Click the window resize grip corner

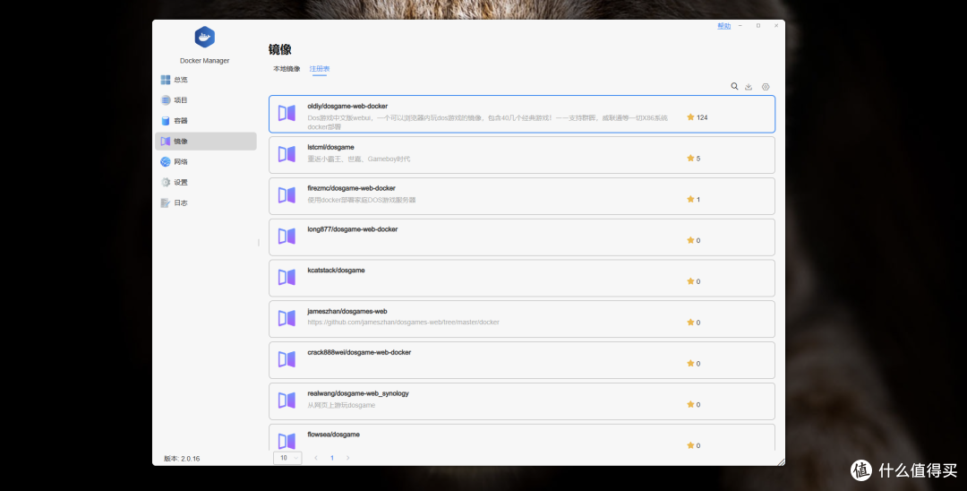781,461
